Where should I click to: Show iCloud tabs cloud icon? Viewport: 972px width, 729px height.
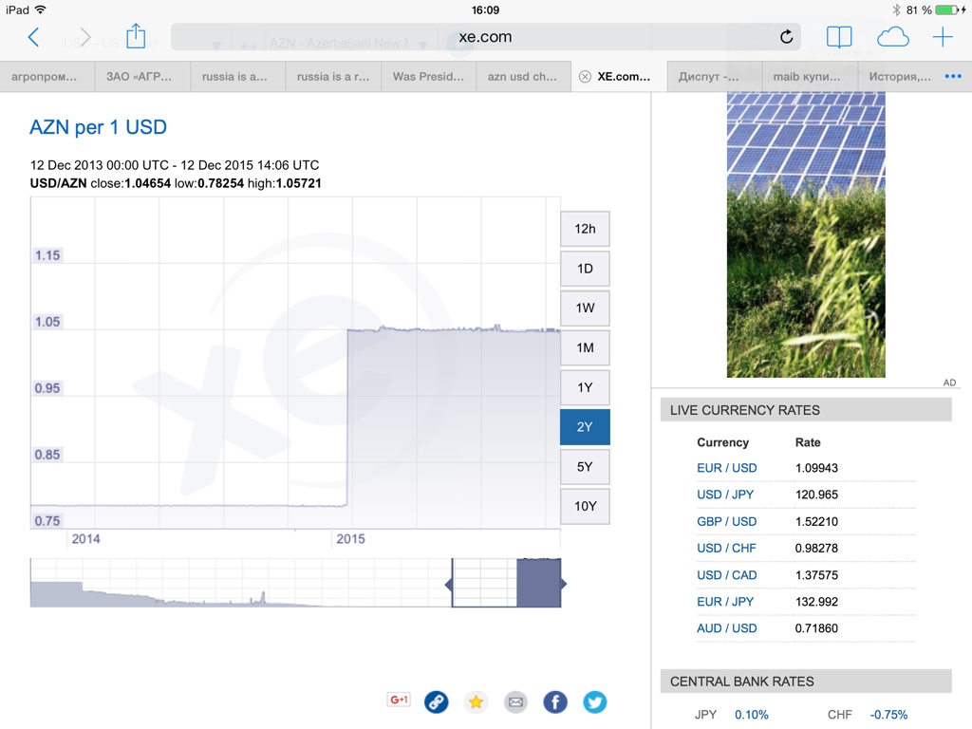point(892,37)
